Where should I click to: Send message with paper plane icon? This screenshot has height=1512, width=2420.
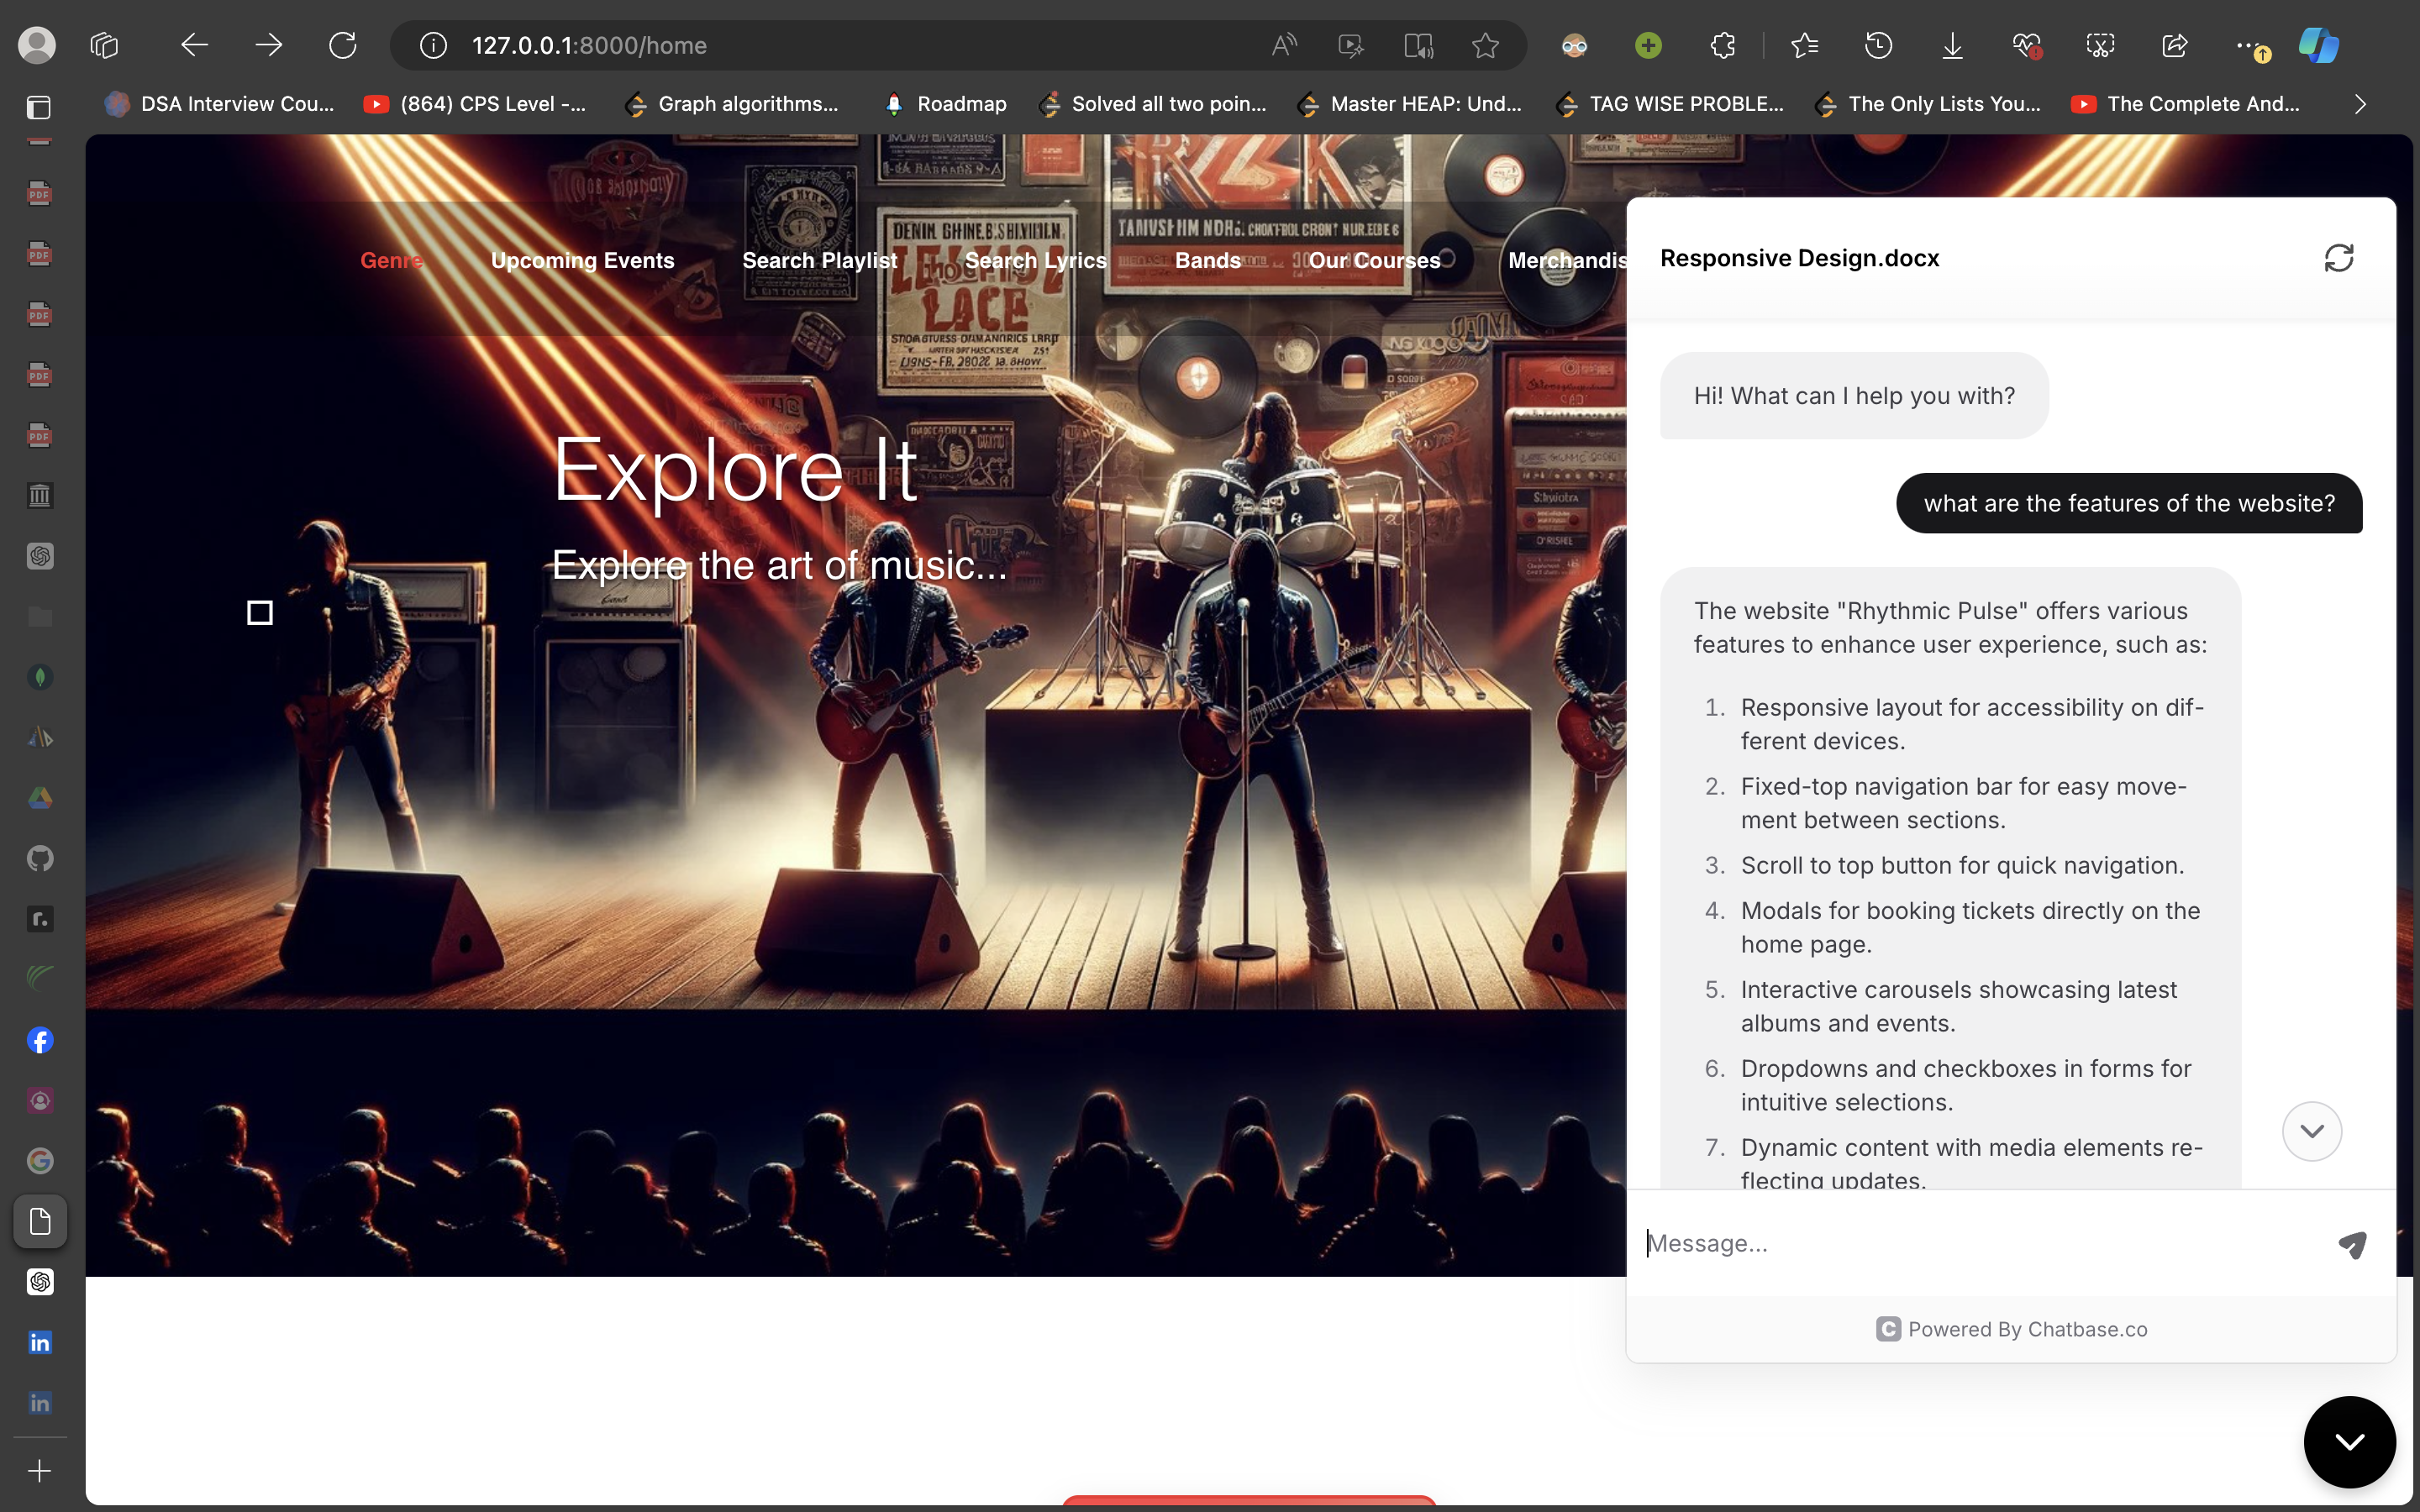[x=2351, y=1244]
